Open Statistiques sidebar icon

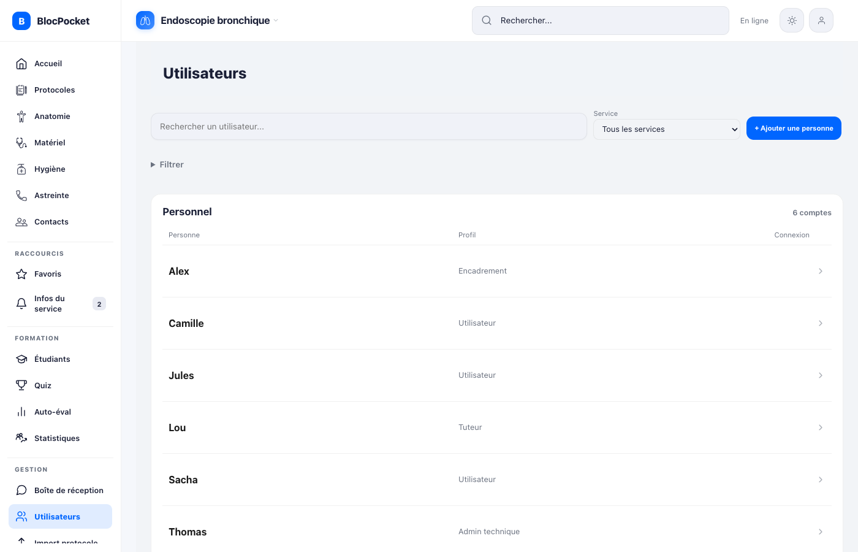click(x=21, y=439)
